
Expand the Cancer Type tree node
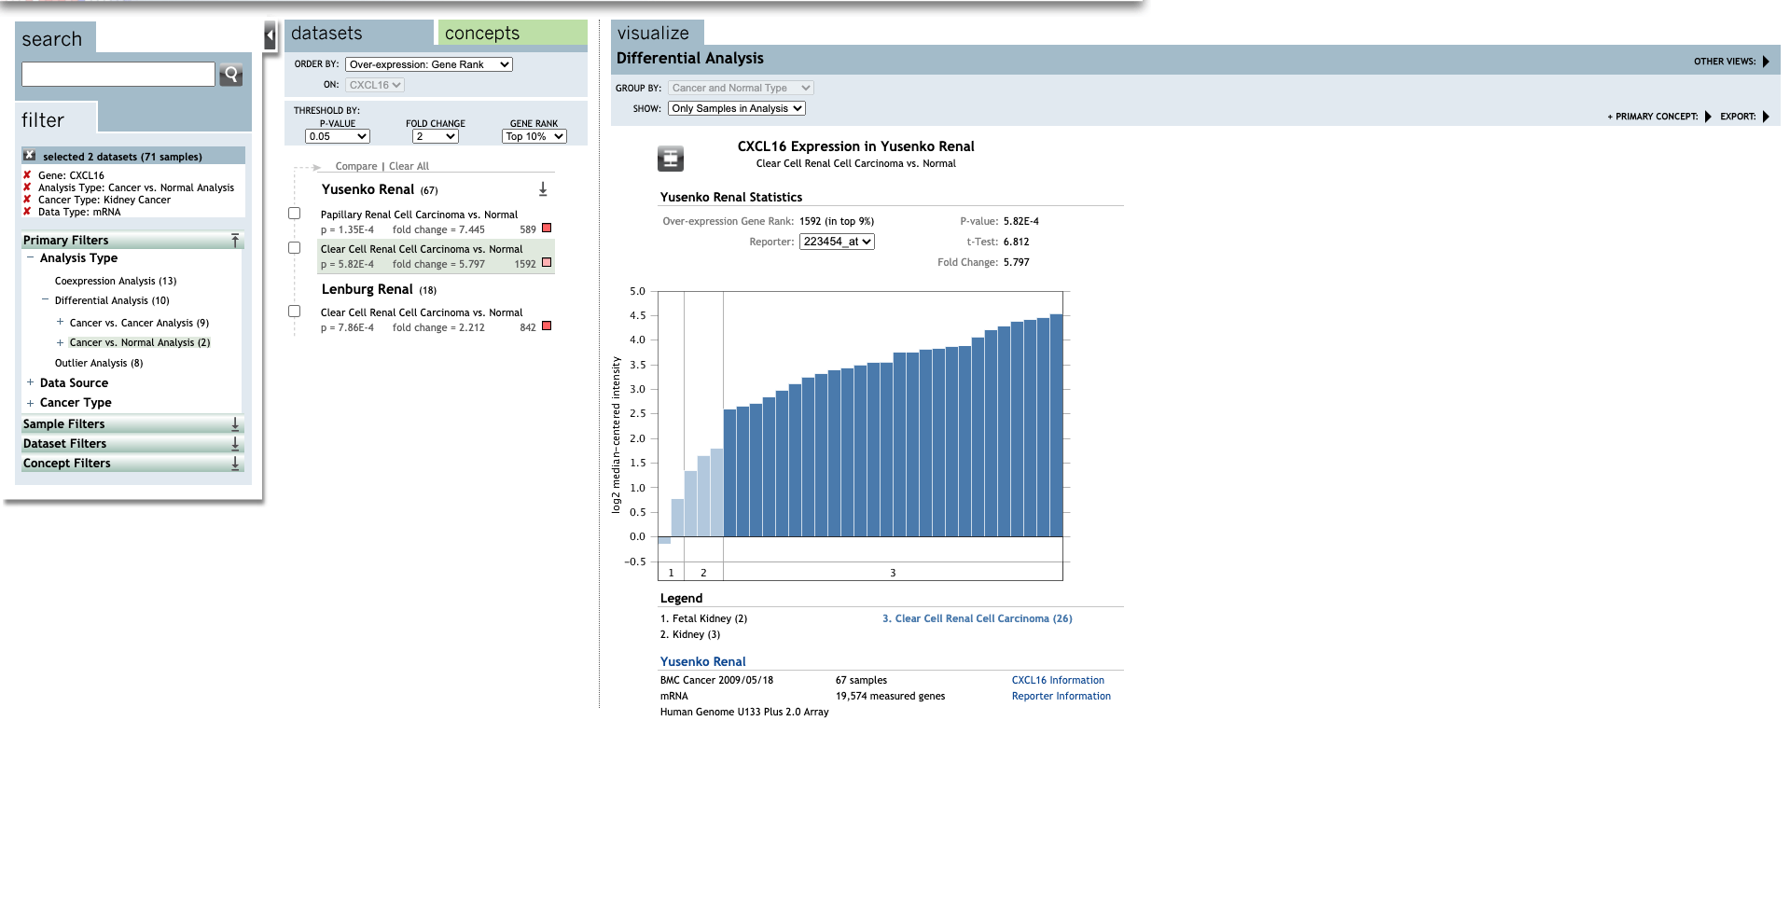click(x=30, y=403)
